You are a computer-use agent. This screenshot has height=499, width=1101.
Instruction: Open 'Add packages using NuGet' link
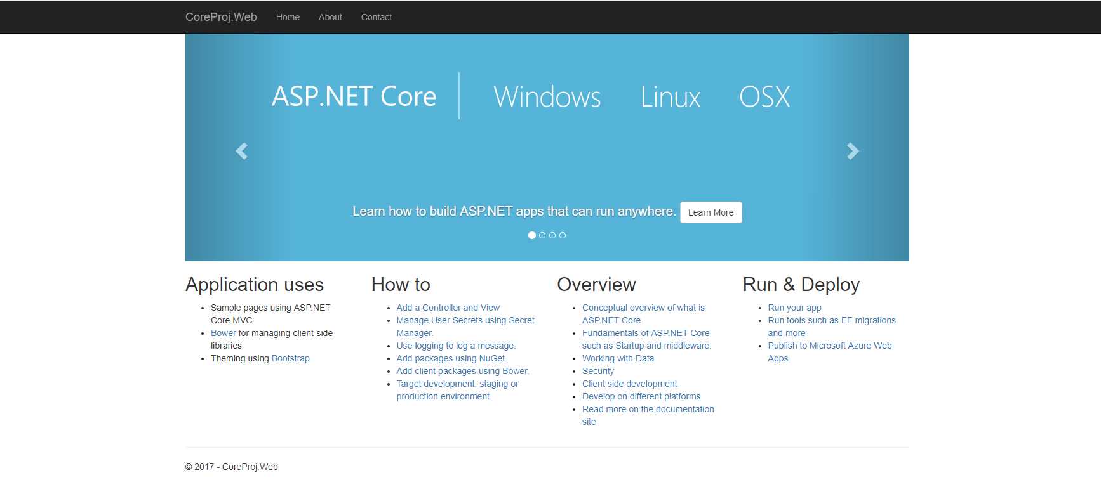click(451, 358)
